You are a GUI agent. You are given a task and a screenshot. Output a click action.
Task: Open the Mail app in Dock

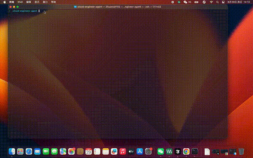(37, 152)
